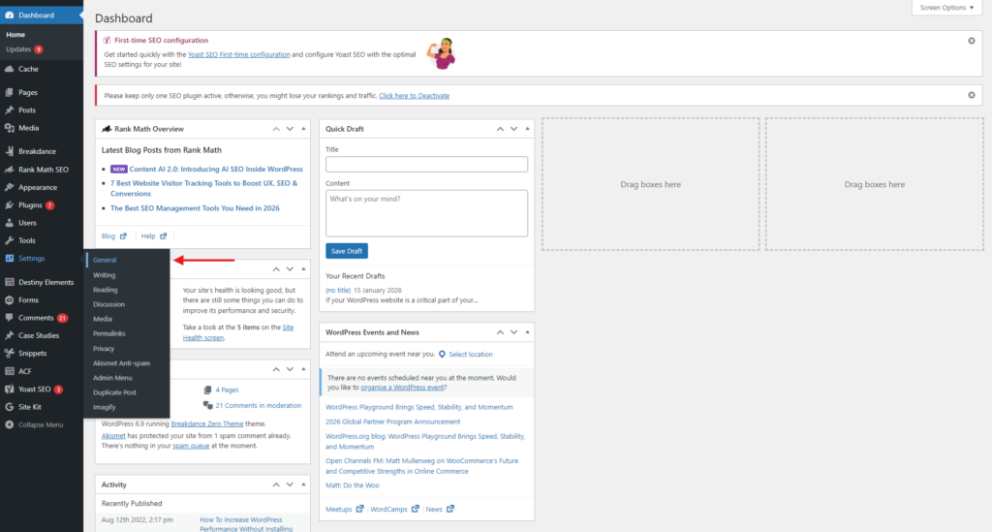Viewport: 992px width, 532px height.
Task: Open Permalinks in Settings submenu
Action: 108,333
